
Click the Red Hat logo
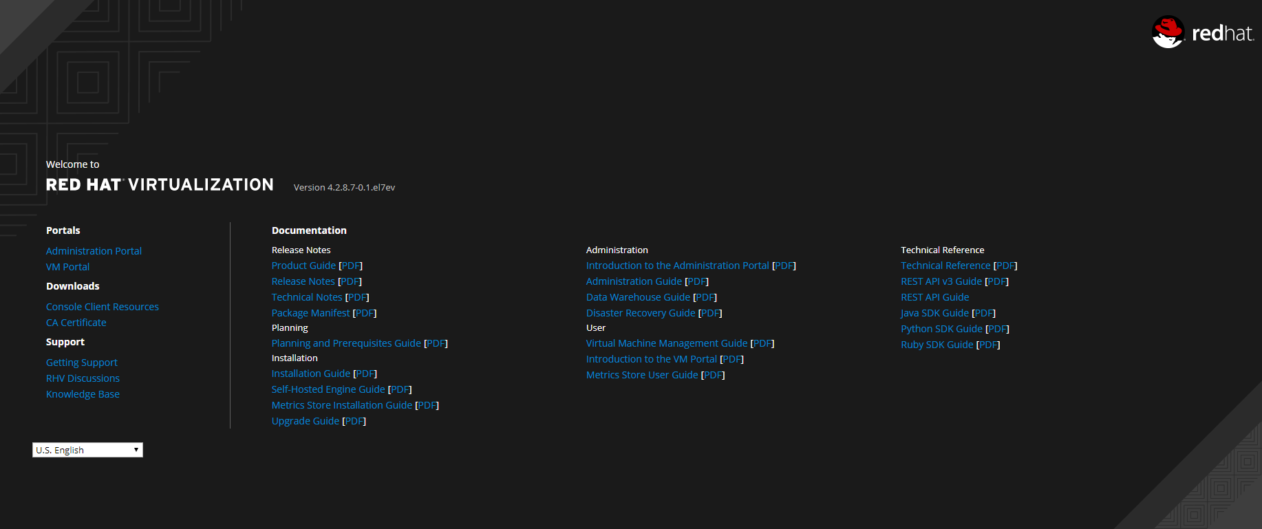coord(1203,32)
